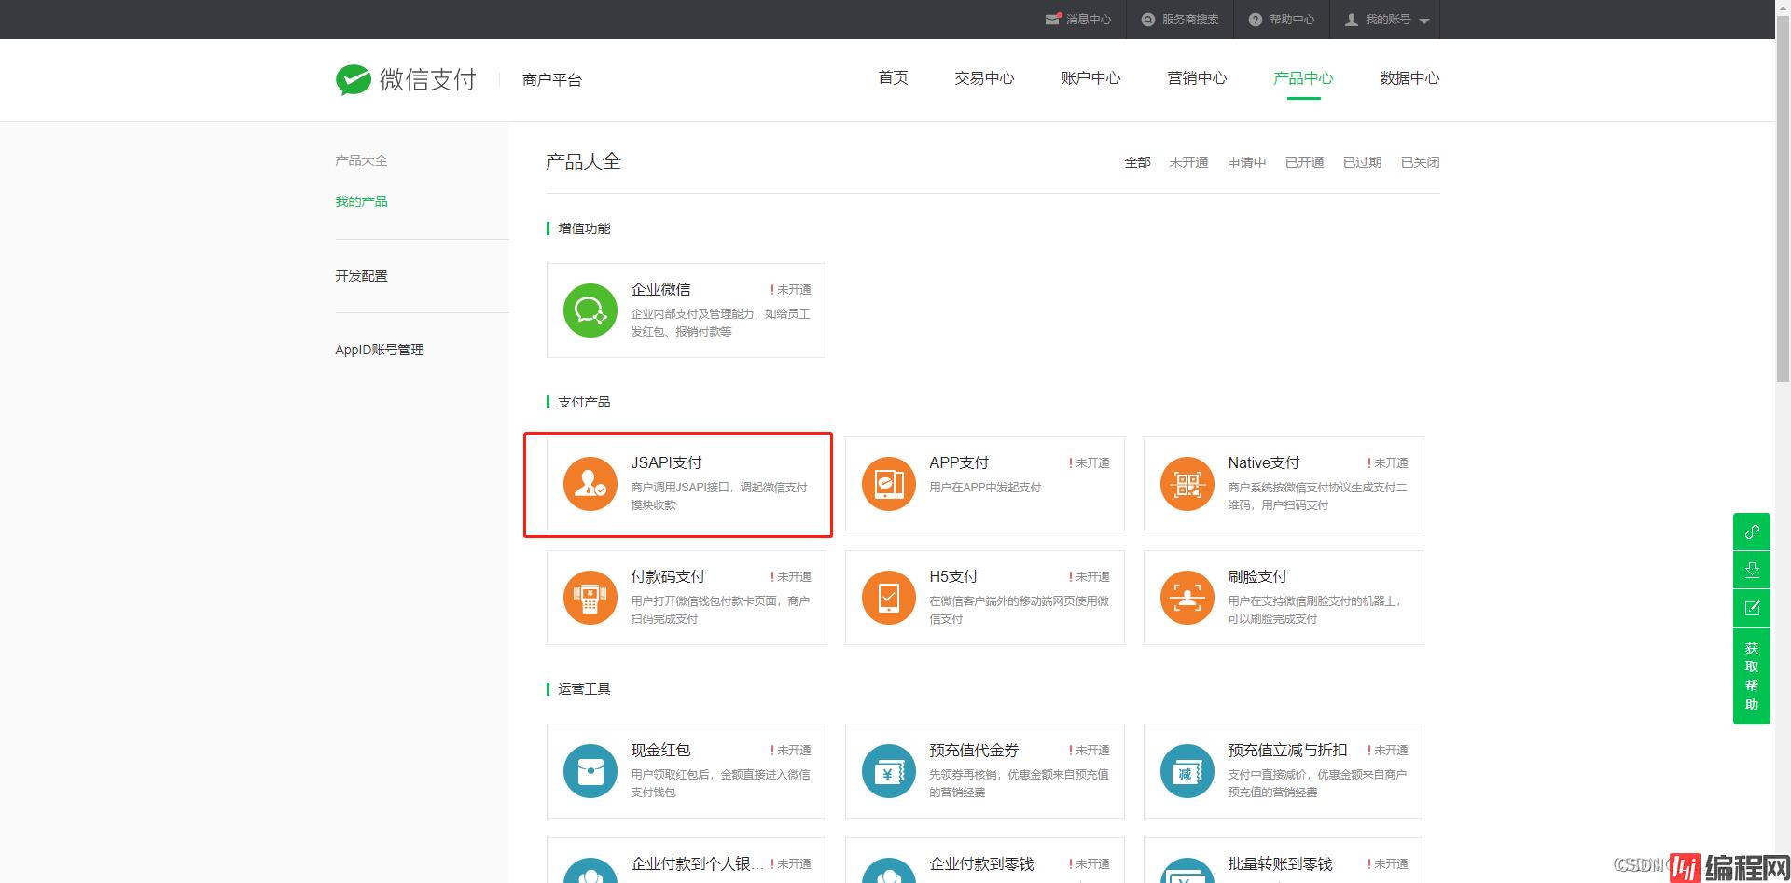Filter products by 未开通
1791x883 pixels.
coord(1188,162)
